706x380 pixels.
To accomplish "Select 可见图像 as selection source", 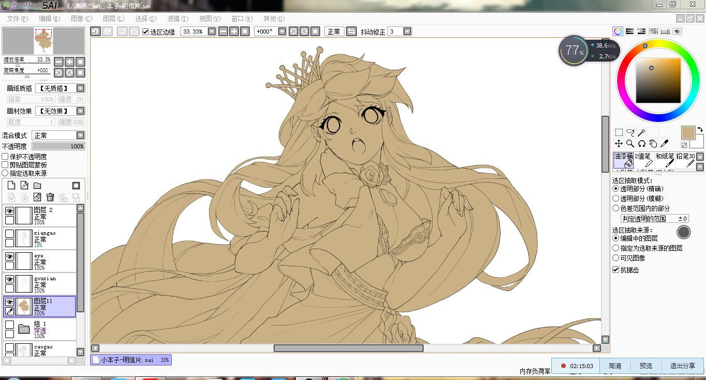I will pyautogui.click(x=615, y=258).
